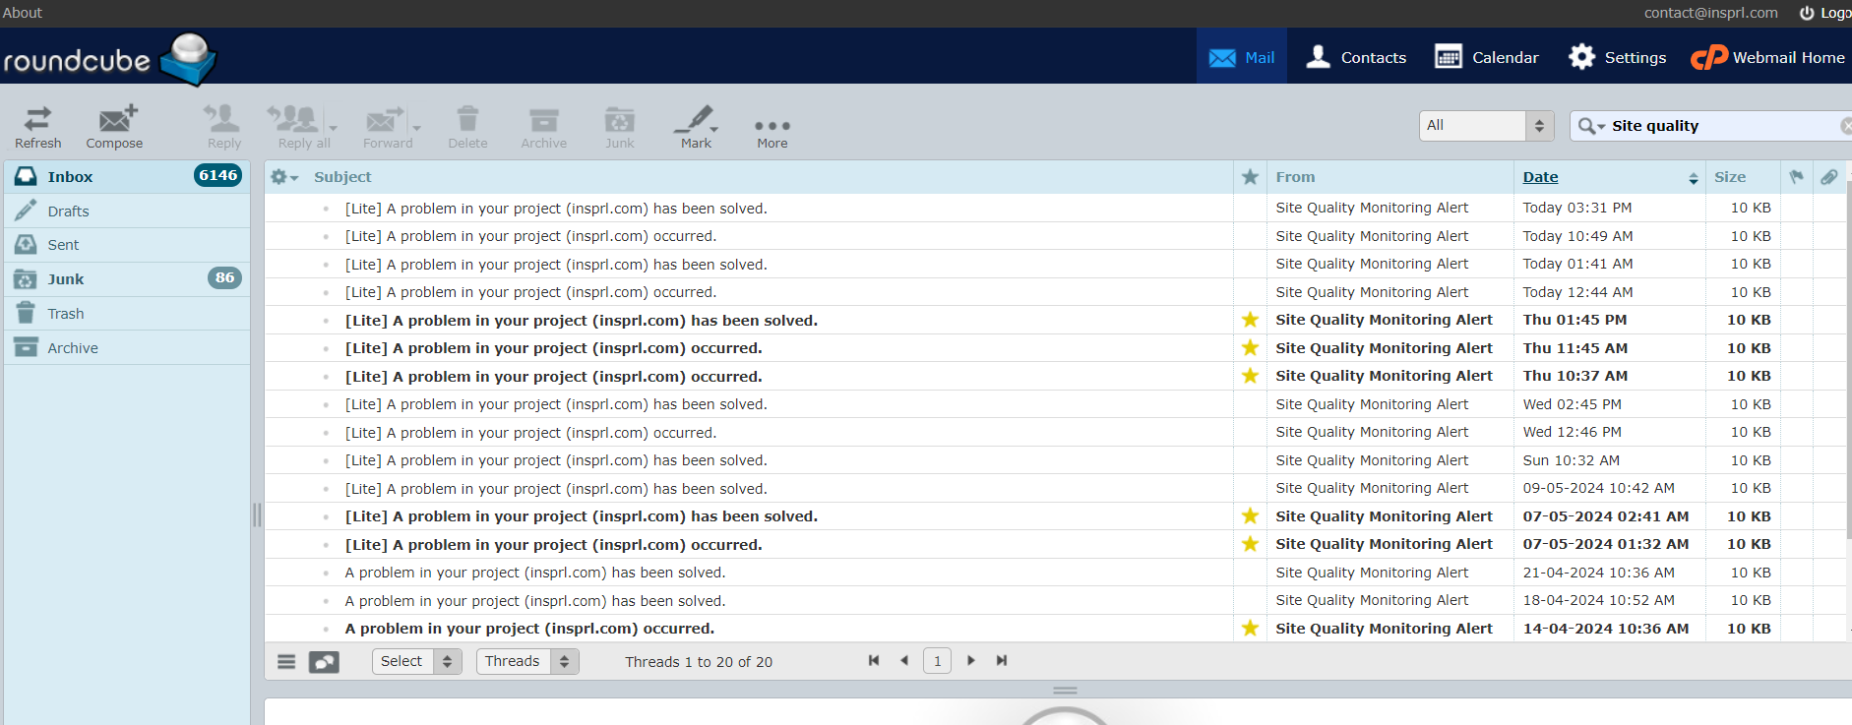Open Webmail Home link

click(x=1767, y=57)
